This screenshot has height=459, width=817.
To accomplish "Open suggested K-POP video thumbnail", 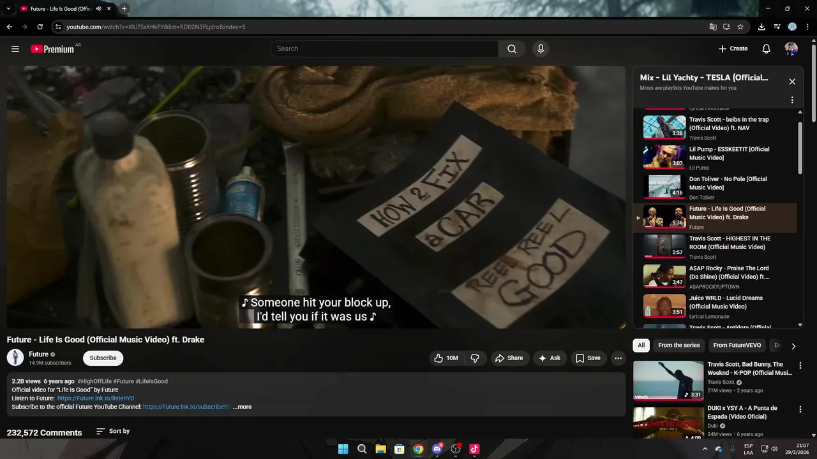I will pos(668,381).
